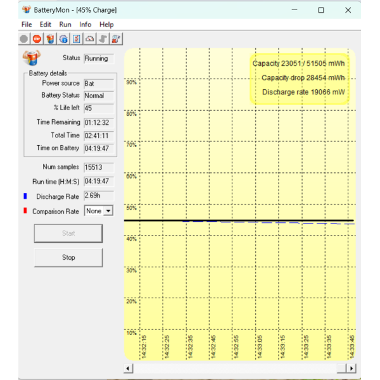Click the Capacity drop 28454 mWh text
This screenshot has height=380, width=380.
[x=303, y=78]
